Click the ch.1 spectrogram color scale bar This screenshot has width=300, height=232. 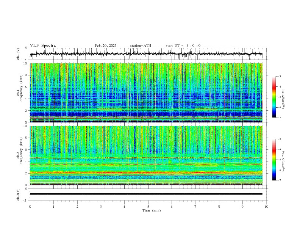pyautogui.click(x=274, y=97)
